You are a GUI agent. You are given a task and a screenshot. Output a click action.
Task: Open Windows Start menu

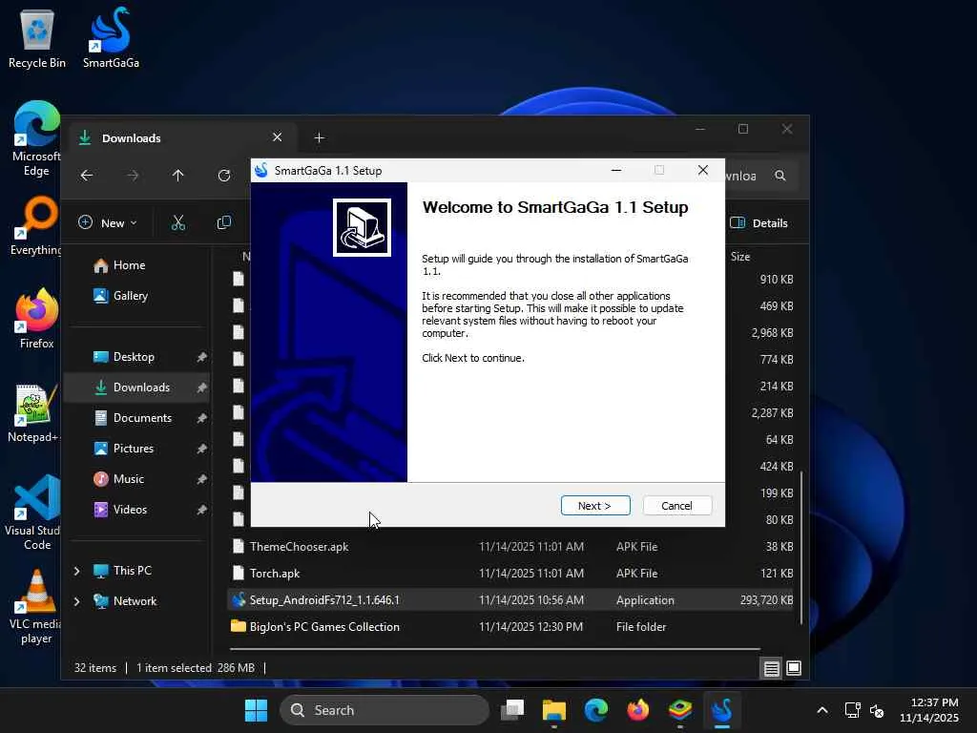click(256, 710)
